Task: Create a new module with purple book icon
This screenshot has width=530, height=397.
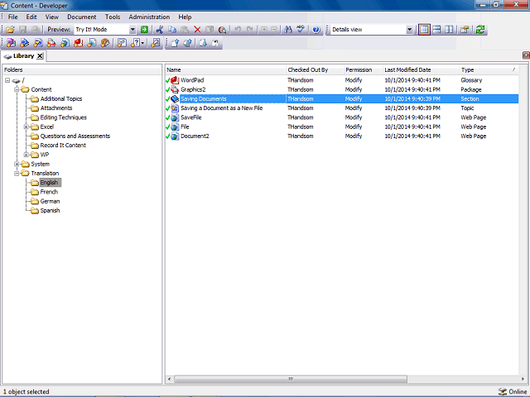Action: (x=11, y=43)
